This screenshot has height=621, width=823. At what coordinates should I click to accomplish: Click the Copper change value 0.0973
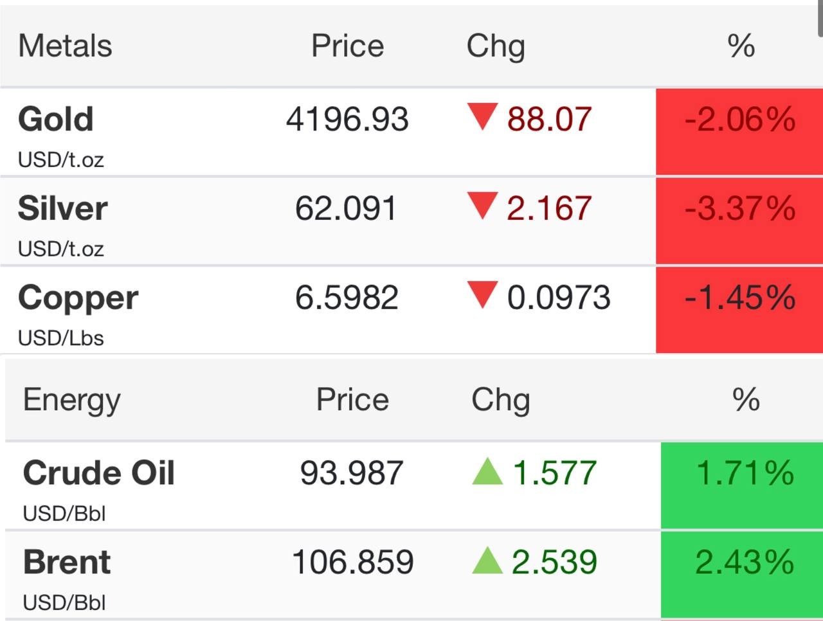559,298
